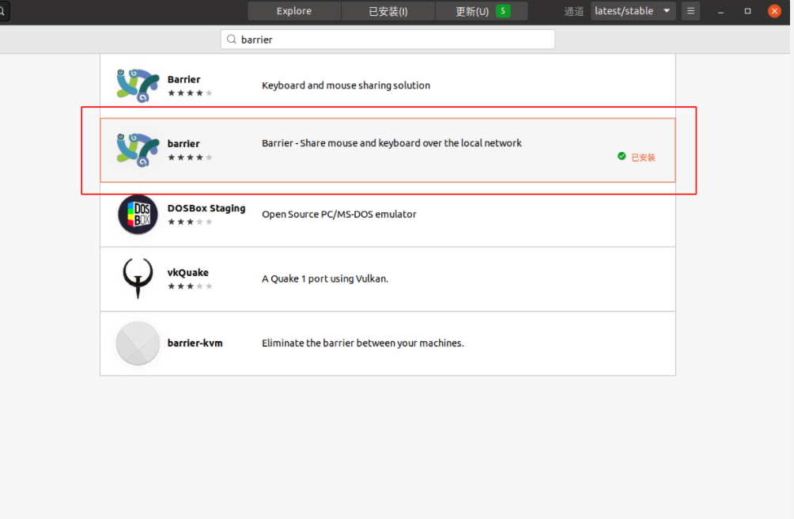Image resolution: width=794 pixels, height=519 pixels.
Task: Open the vkQuake app icon
Action: tap(138, 278)
